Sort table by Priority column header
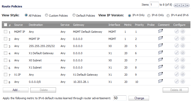Viewport: 192px width, 102px height. pos(139,25)
